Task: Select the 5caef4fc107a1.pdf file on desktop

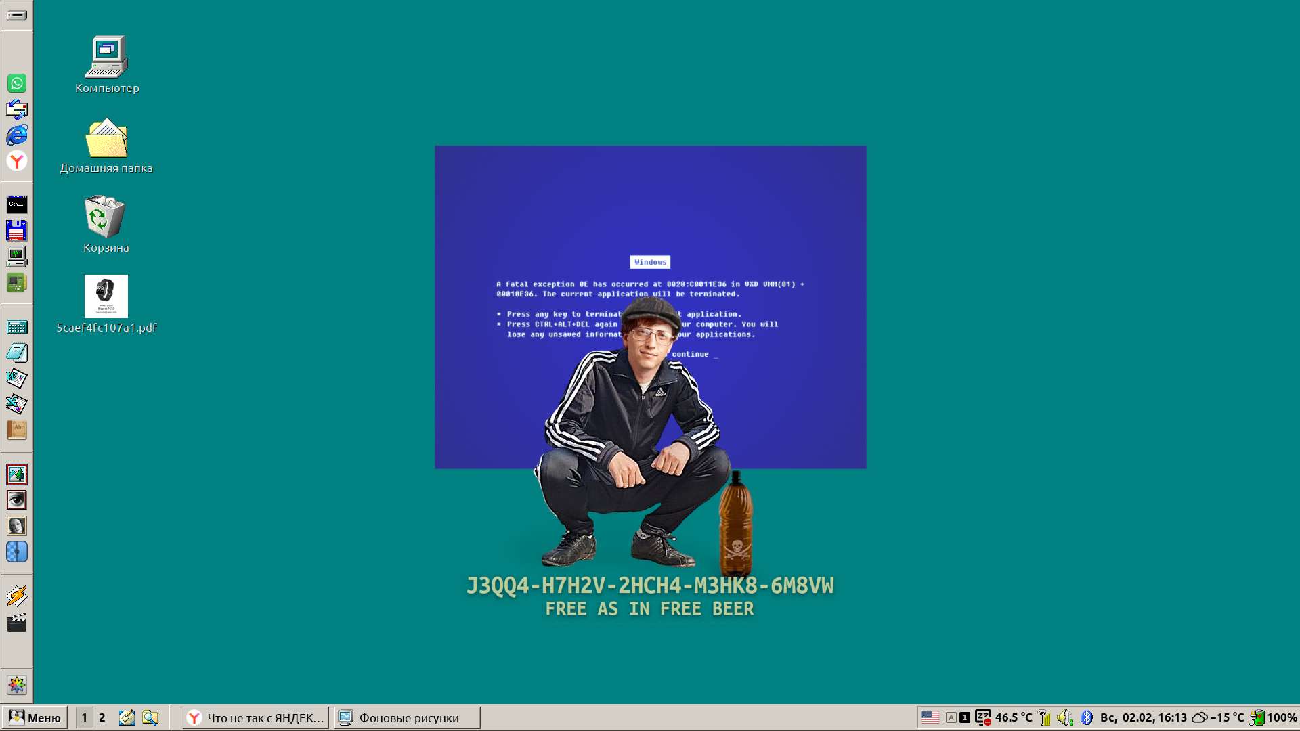Action: click(106, 305)
